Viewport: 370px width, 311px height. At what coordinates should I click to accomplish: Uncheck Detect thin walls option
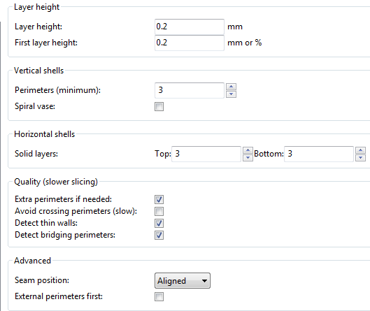coord(159,223)
